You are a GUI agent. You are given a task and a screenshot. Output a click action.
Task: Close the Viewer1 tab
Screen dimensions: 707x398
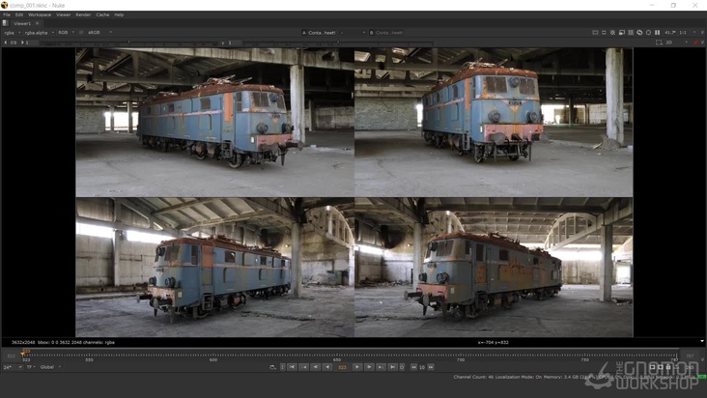(x=38, y=23)
